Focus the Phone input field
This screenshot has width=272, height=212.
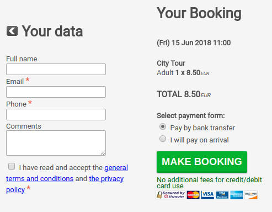[56, 114]
